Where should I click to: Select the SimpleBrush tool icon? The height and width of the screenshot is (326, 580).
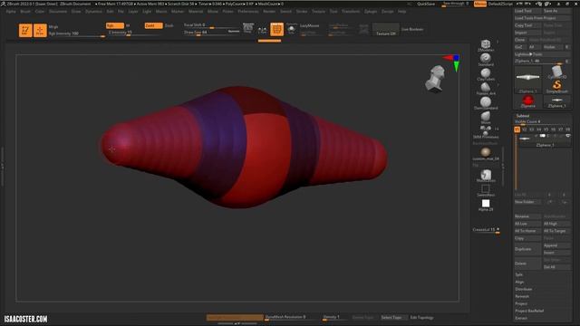pyautogui.click(x=556, y=87)
